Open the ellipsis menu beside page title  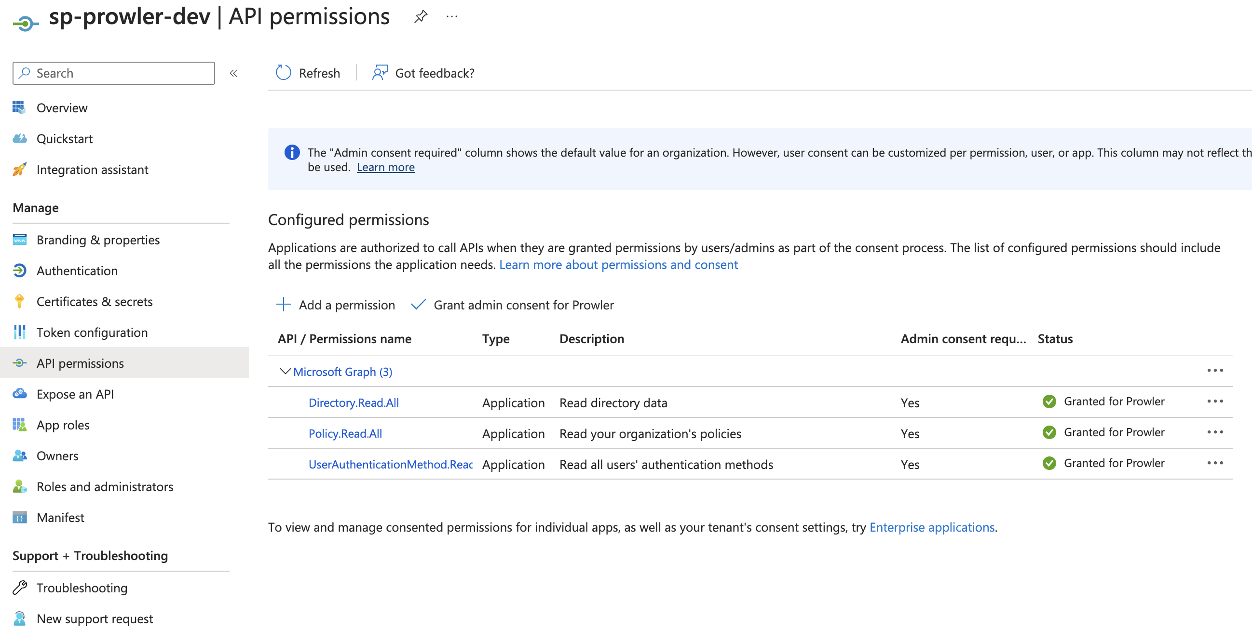click(452, 17)
